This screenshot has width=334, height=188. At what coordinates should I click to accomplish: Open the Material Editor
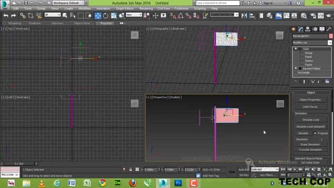click(x=304, y=16)
